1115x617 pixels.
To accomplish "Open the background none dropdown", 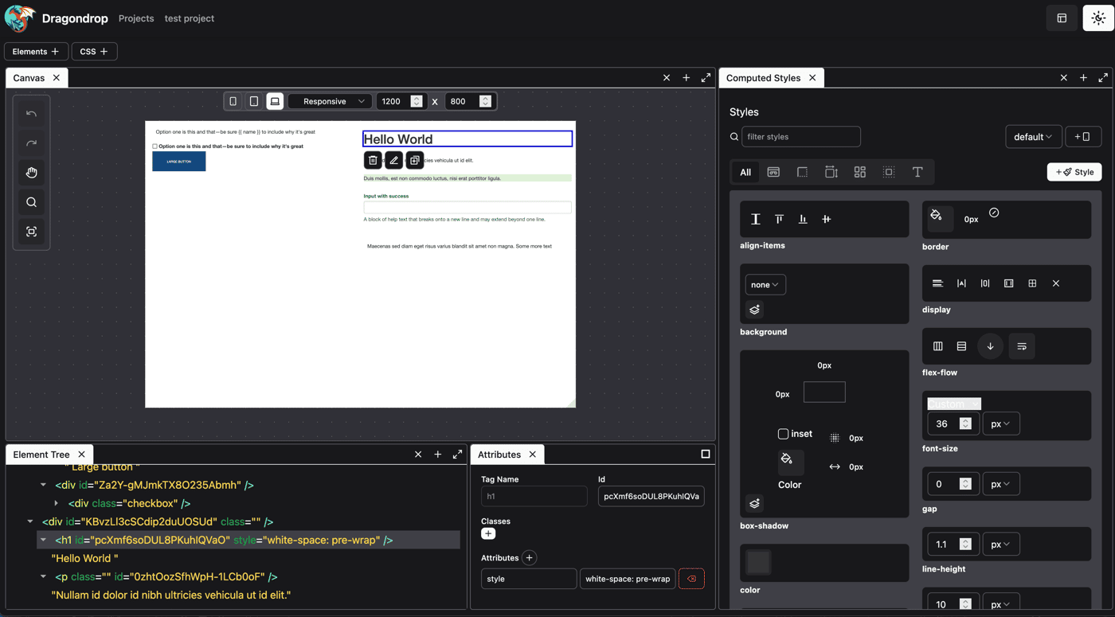I will coord(765,284).
